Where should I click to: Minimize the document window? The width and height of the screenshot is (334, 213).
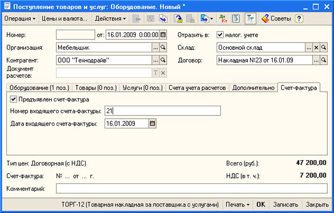coord(305,7)
